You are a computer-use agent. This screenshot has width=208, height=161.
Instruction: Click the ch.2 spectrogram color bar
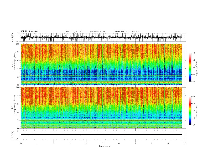(190, 111)
